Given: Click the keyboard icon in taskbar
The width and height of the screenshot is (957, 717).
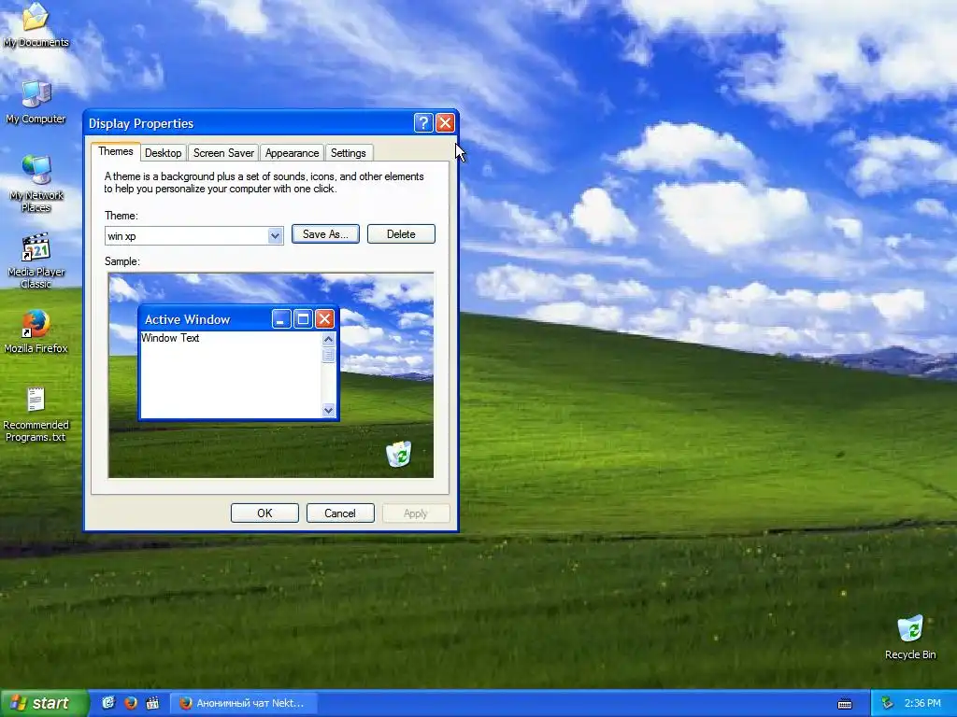Looking at the screenshot, I should click(845, 704).
